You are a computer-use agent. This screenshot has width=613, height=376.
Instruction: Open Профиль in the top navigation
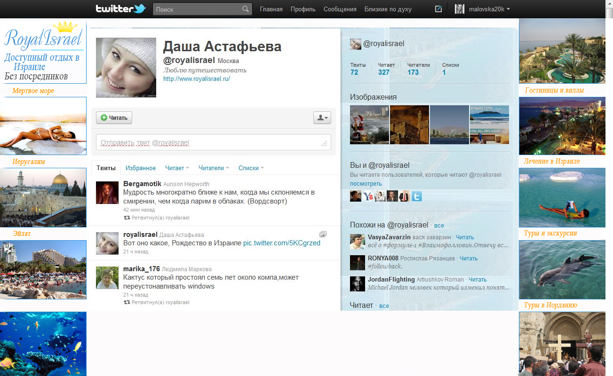(x=303, y=9)
